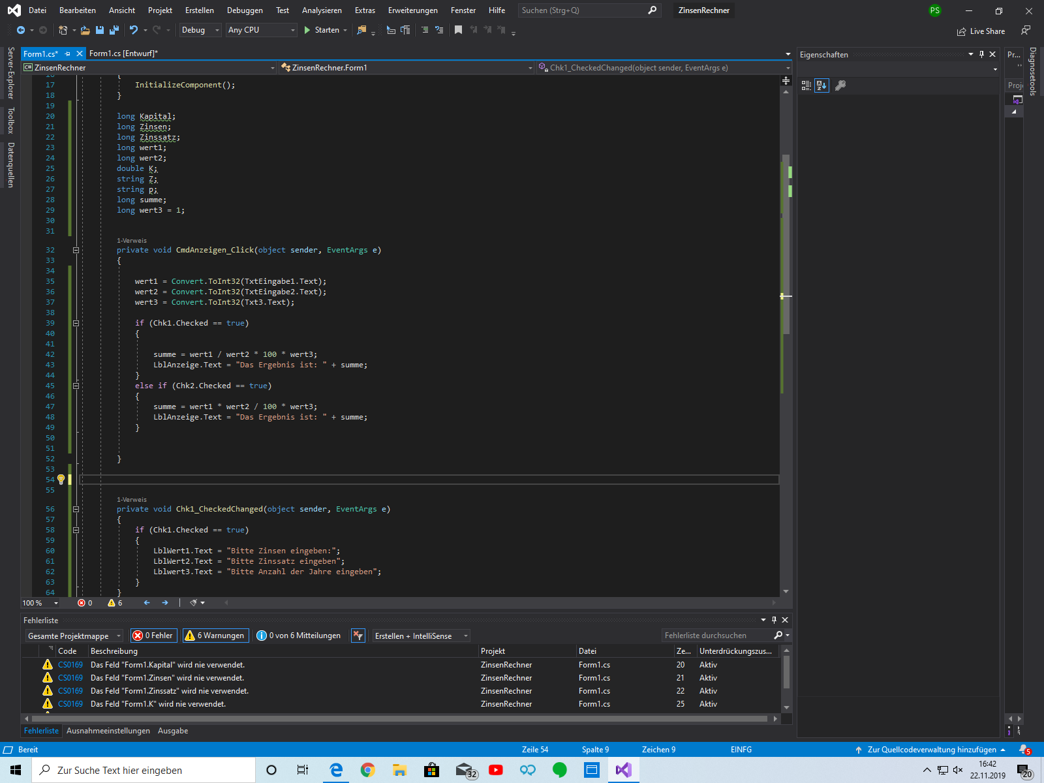Start debugging with the Starten button
Image resolution: width=1044 pixels, height=783 pixels.
point(324,29)
